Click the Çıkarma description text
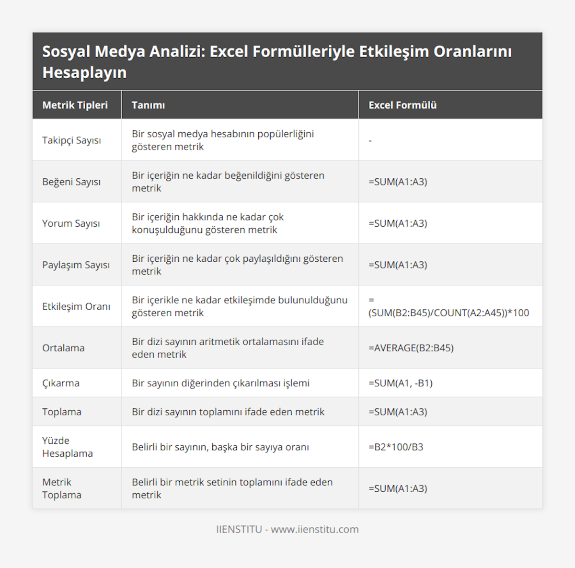The height and width of the screenshot is (568, 575). [220, 383]
